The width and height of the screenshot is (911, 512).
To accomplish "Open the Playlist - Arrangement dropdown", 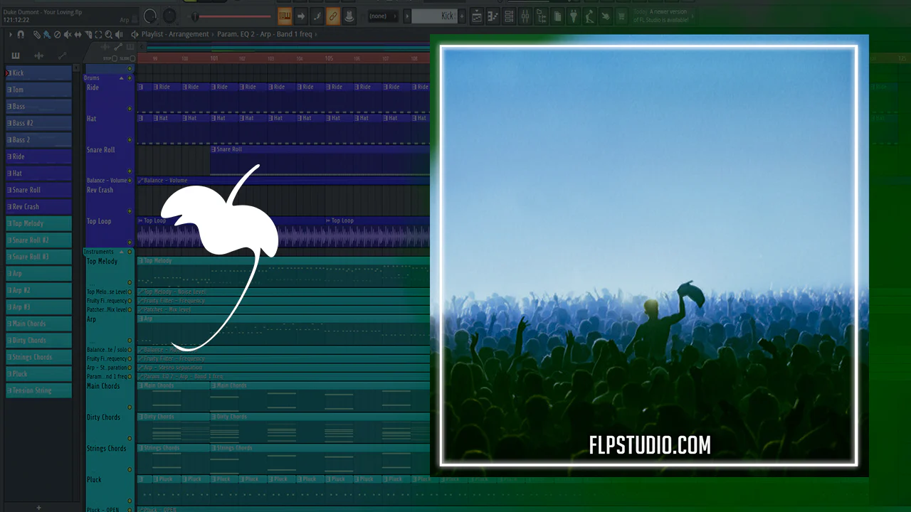I will coord(175,34).
